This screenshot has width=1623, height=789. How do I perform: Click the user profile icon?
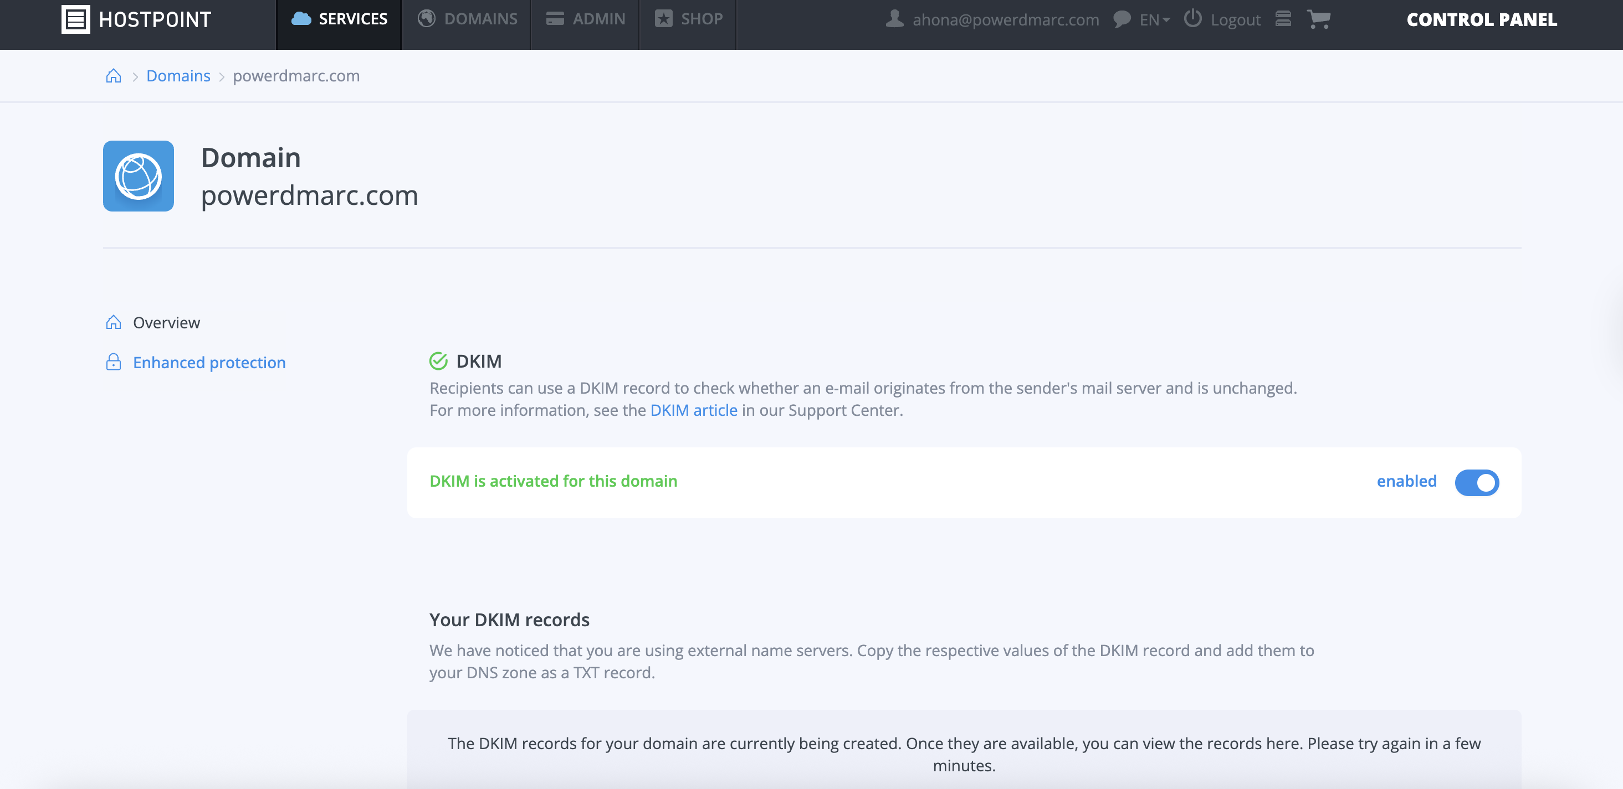point(894,19)
